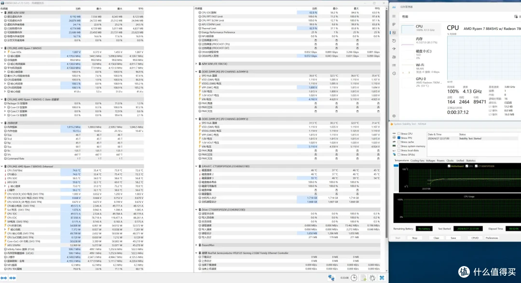Screen dimensions: 521x283
Task: Click HWiNFO log to file icon
Action: point(364,278)
